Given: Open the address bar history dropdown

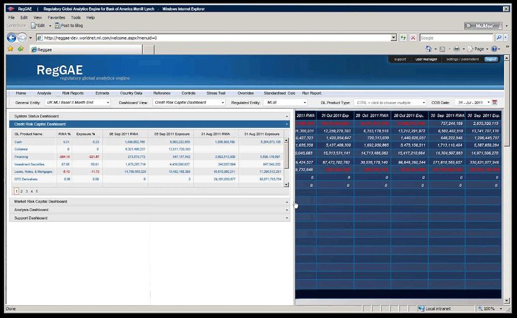Looking at the screenshot, I should [393, 38].
